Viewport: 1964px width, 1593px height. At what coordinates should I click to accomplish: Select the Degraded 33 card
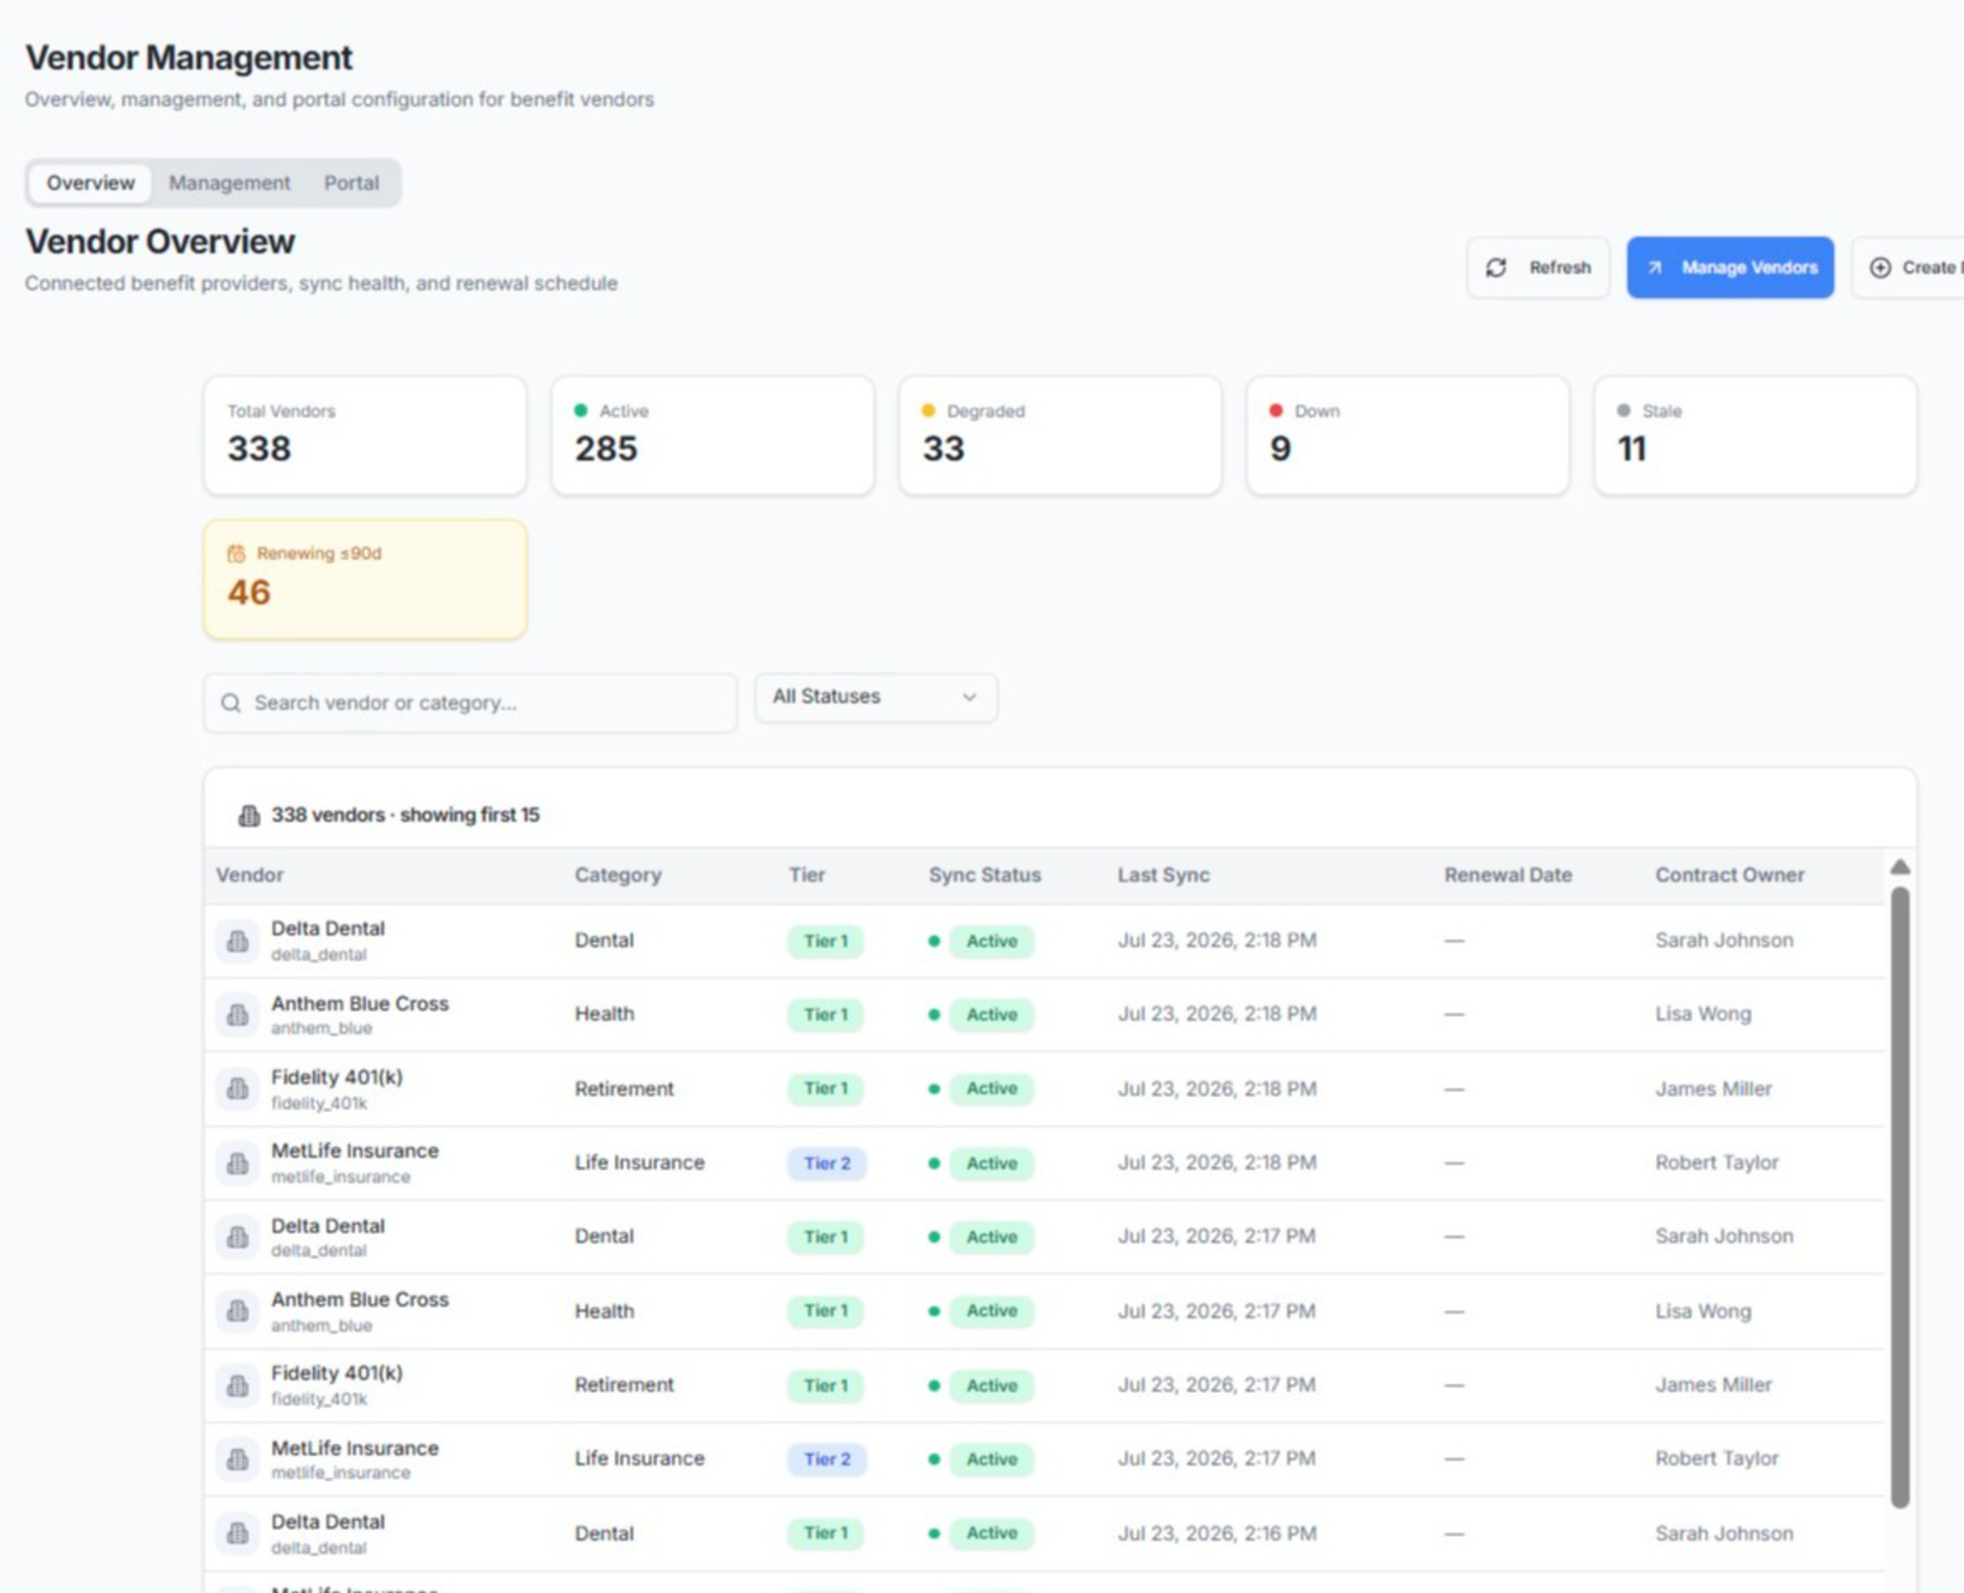[x=1061, y=436]
